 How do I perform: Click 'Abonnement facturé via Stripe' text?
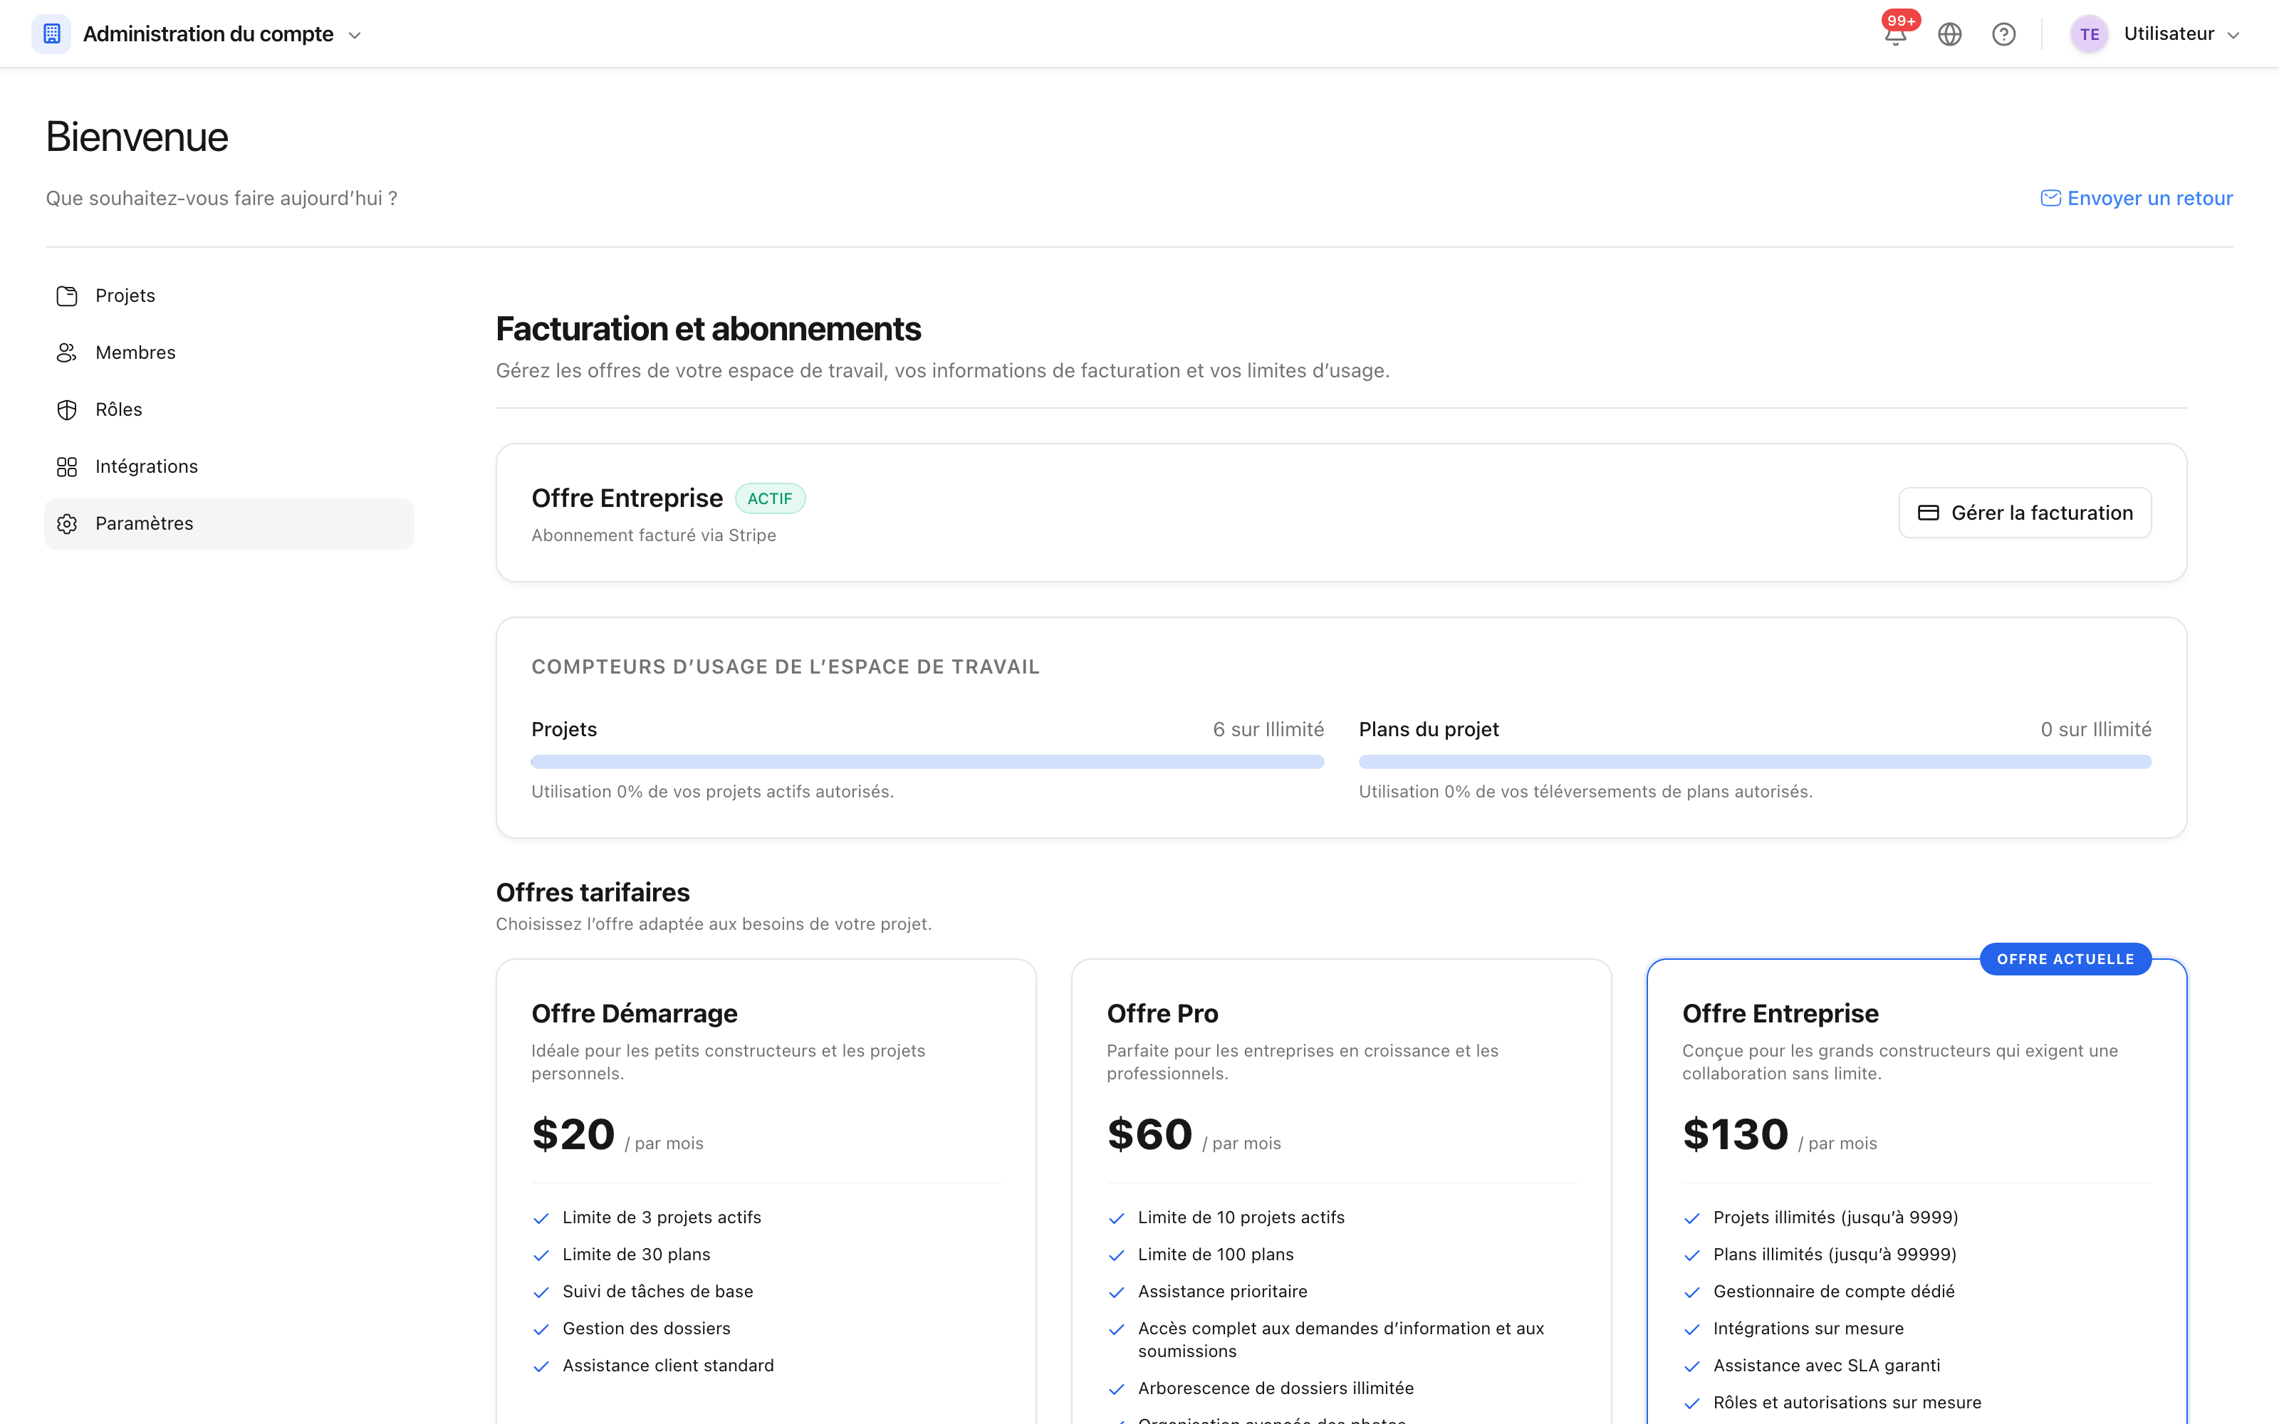coord(654,535)
